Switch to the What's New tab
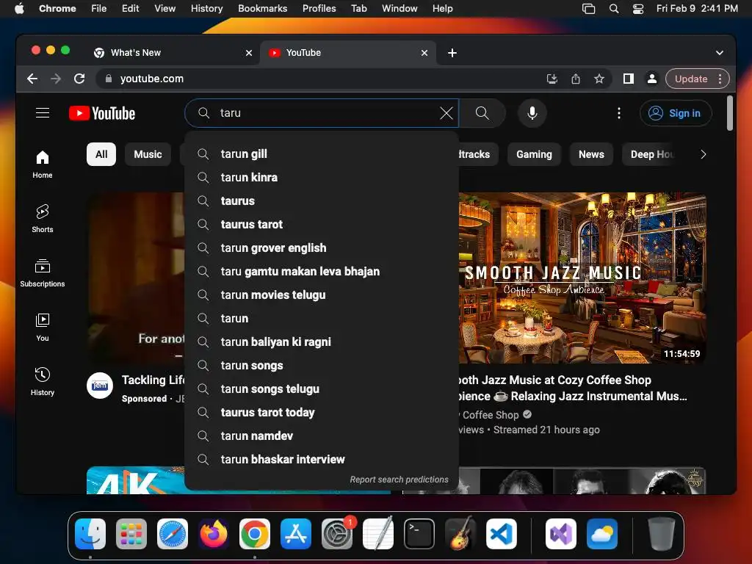This screenshot has width=752, height=564. pyautogui.click(x=173, y=53)
